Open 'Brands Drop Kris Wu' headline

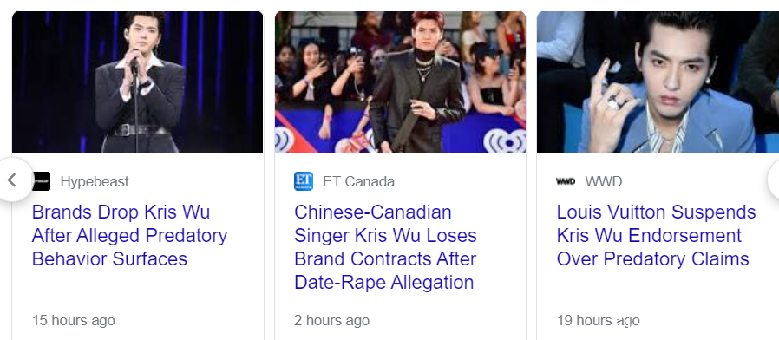tap(129, 236)
